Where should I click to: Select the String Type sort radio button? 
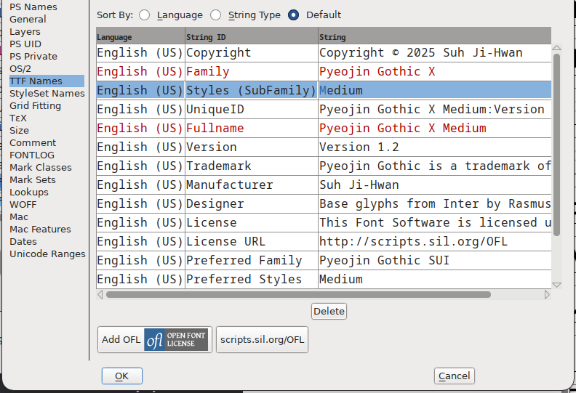point(215,15)
